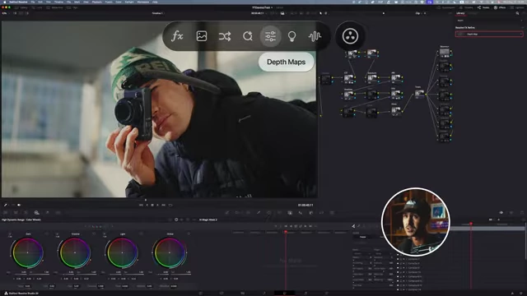Viewport: 527px width, 296px height.
Task: Open the Power Window palette icon
Action: pyautogui.click(x=269, y=213)
